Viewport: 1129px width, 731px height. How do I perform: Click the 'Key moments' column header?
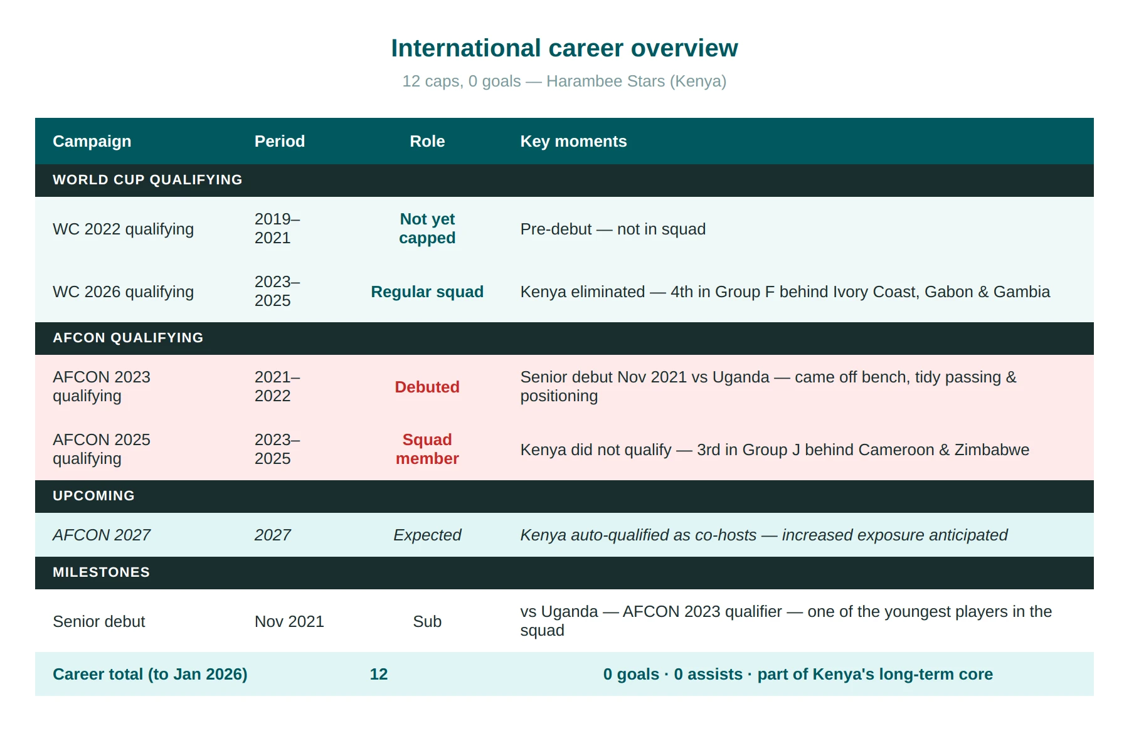pos(573,141)
